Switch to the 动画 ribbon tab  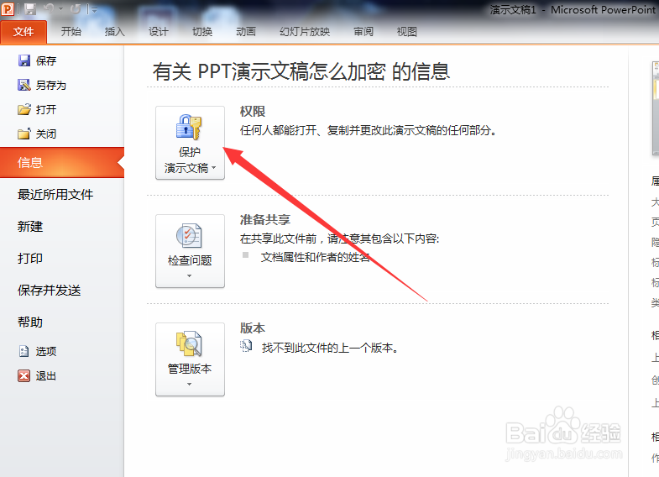pyautogui.click(x=246, y=32)
